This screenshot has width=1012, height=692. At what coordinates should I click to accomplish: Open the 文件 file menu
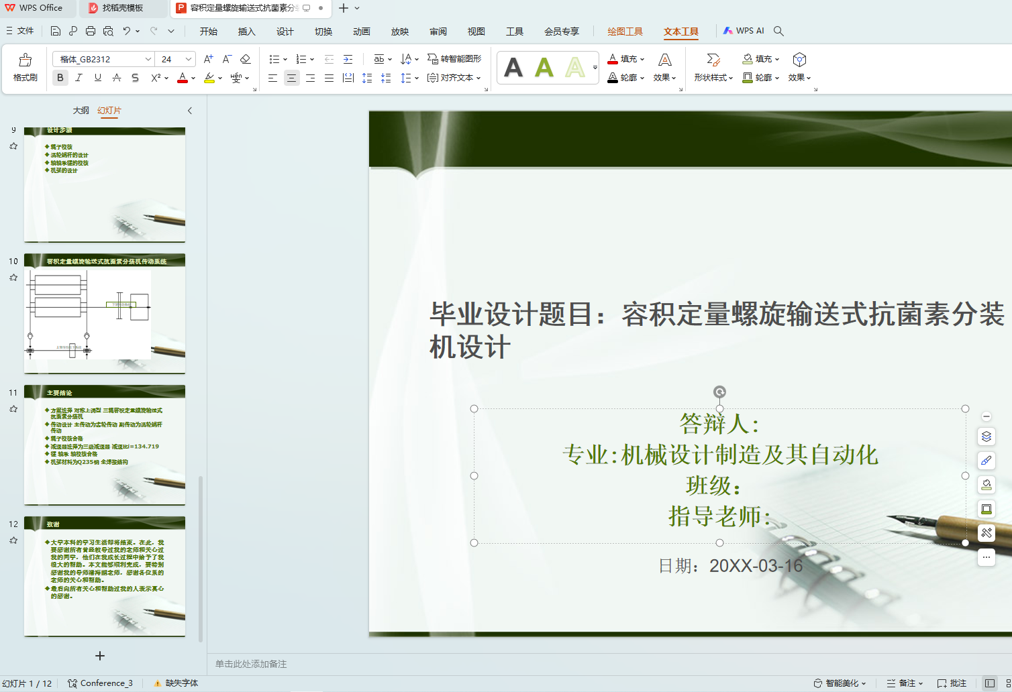pos(20,31)
